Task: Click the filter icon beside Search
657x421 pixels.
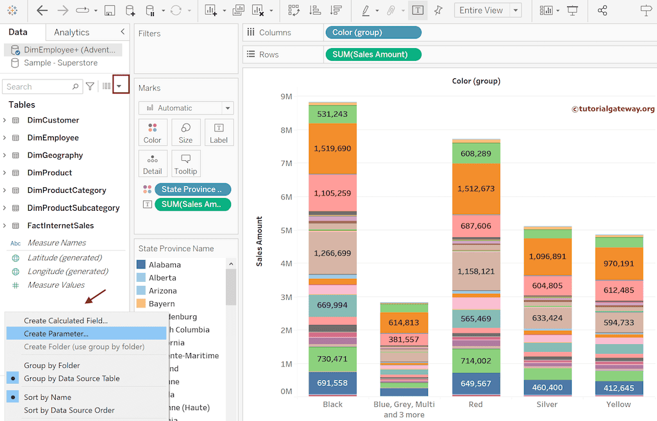Action: coord(90,87)
